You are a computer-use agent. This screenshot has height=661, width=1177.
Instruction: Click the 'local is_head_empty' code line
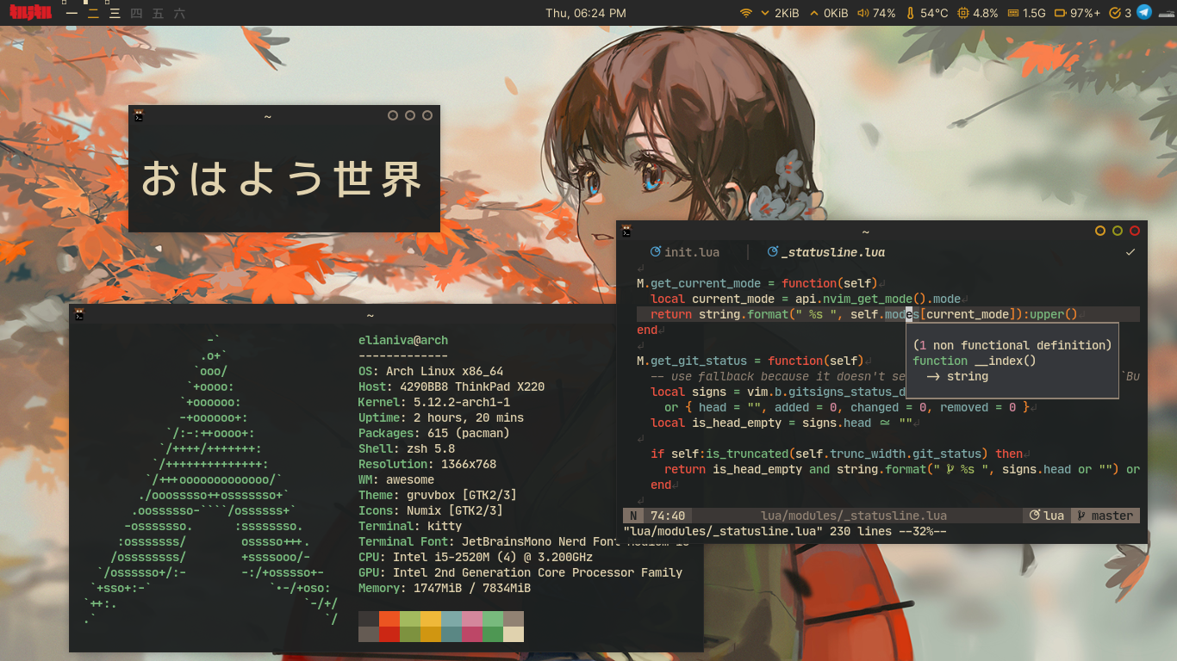click(x=782, y=423)
